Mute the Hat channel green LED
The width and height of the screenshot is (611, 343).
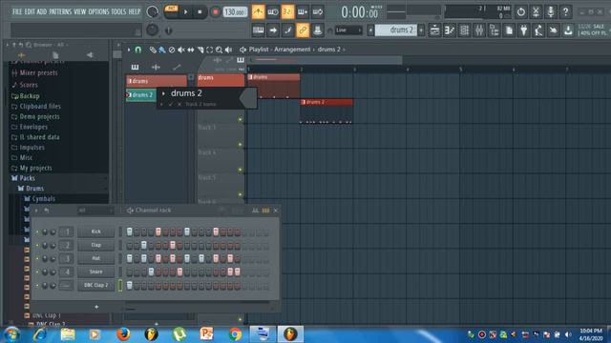click(37, 258)
